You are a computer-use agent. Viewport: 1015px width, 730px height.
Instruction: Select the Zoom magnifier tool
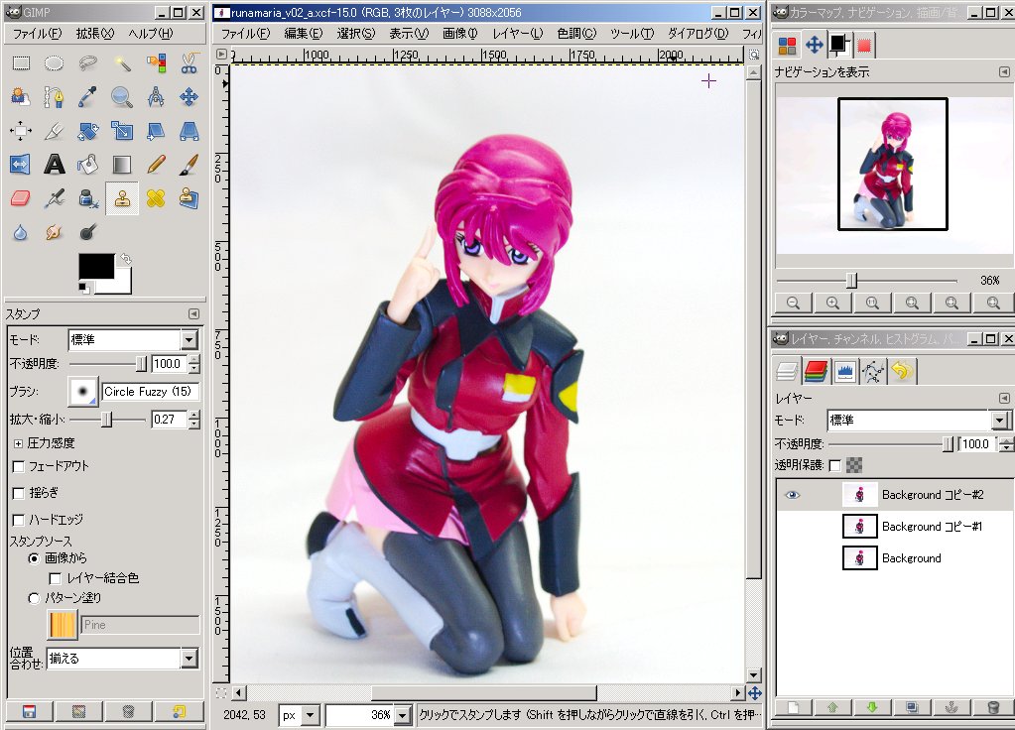pos(122,97)
